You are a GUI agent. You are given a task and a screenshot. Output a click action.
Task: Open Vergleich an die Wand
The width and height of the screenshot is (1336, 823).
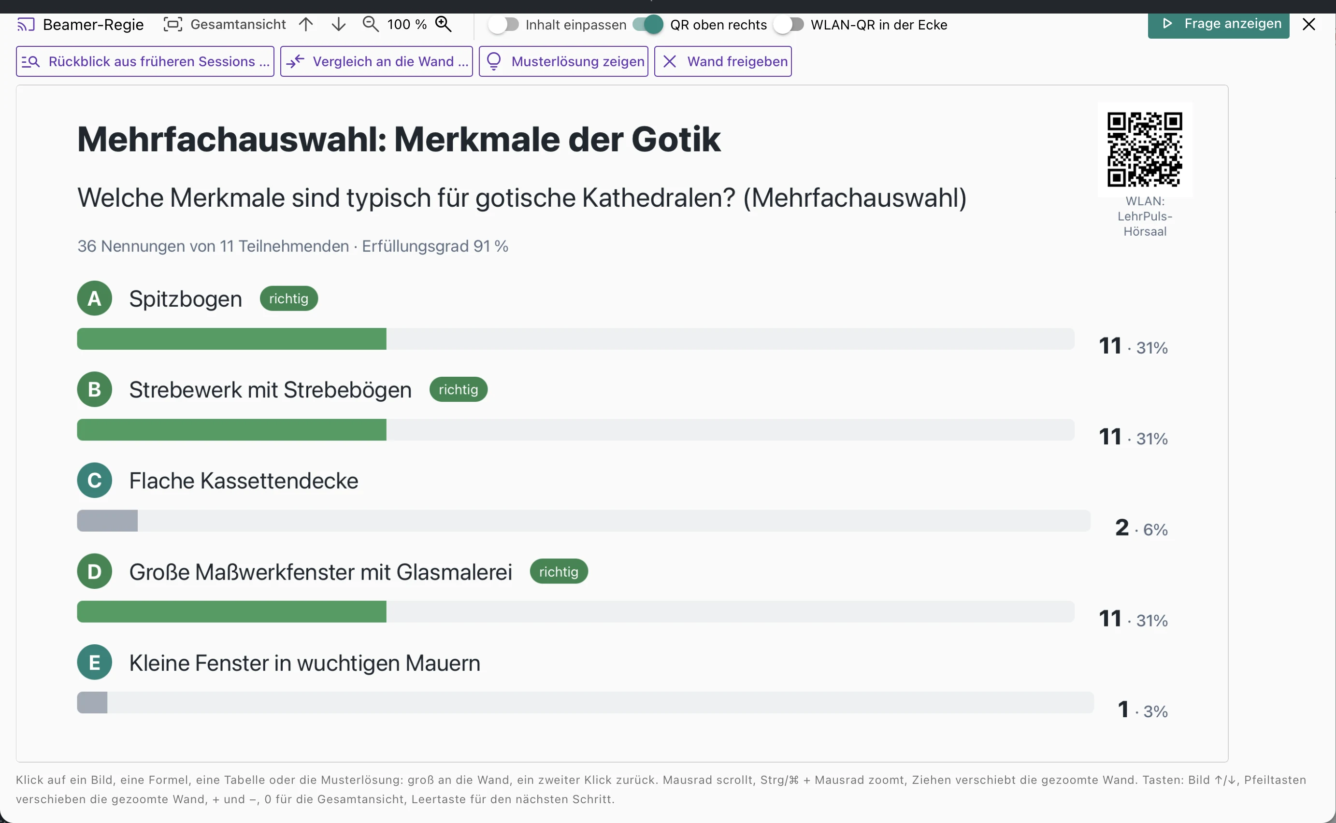[x=376, y=61]
